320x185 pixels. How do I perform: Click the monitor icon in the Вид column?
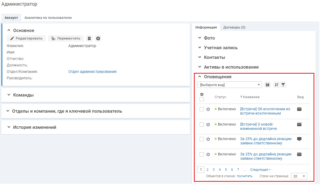click(x=299, y=139)
